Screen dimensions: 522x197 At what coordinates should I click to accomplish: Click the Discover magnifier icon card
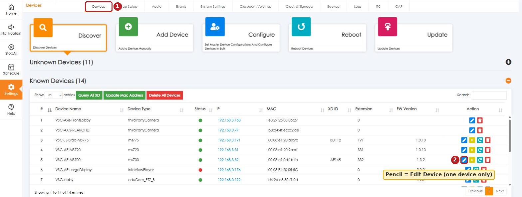click(43, 28)
